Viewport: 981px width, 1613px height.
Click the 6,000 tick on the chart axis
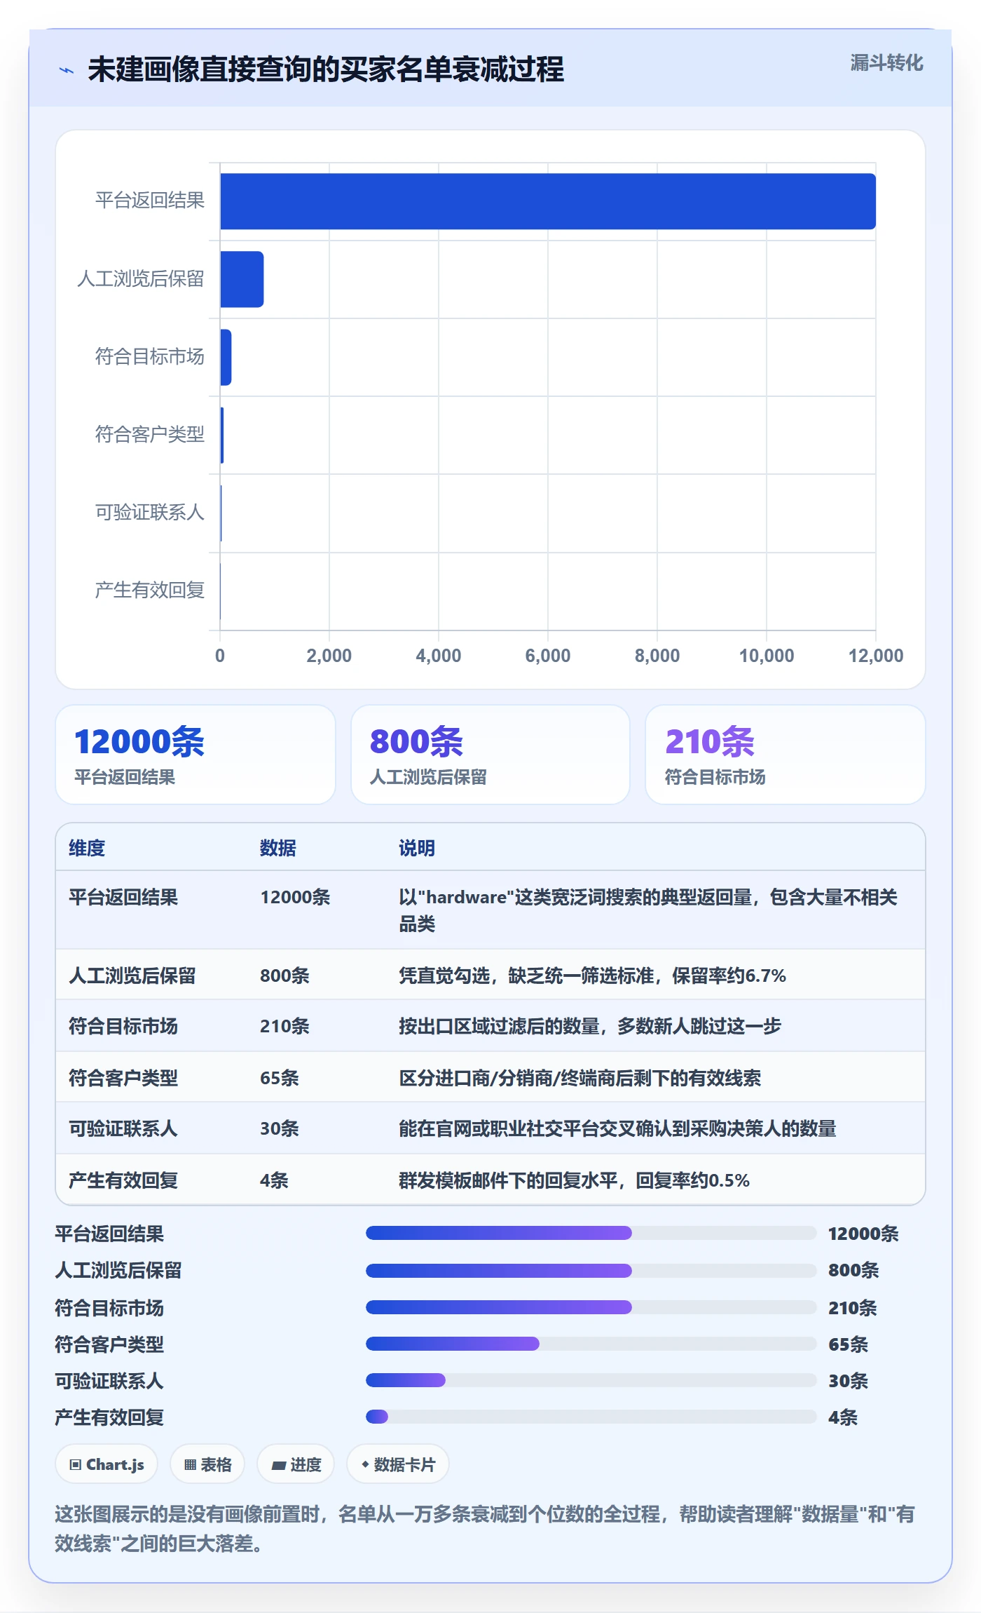pos(548,656)
